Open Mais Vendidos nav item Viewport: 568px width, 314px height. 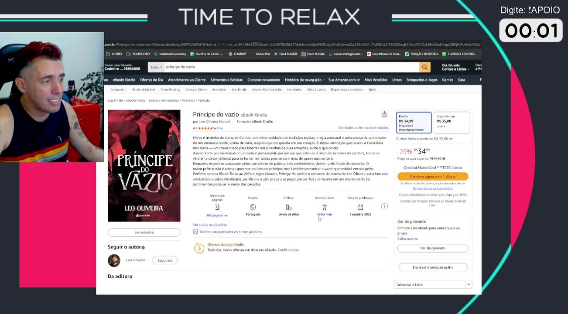coord(376,80)
